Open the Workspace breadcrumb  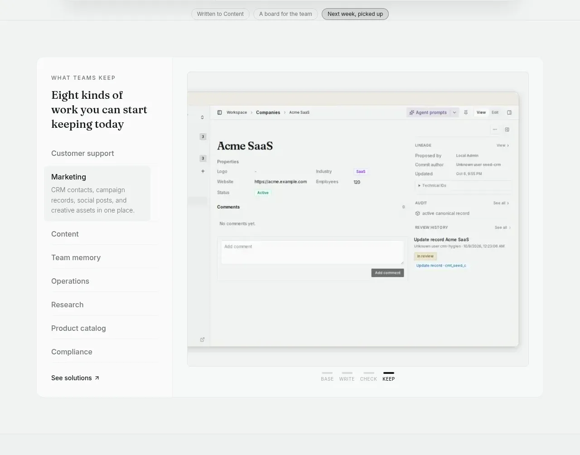(x=237, y=112)
